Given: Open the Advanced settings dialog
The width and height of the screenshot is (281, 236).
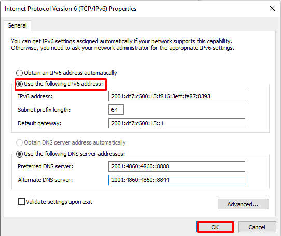Looking at the screenshot, I should point(243,204).
